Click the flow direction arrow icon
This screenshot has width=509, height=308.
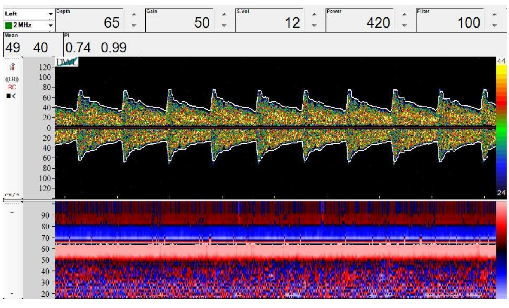12,96
